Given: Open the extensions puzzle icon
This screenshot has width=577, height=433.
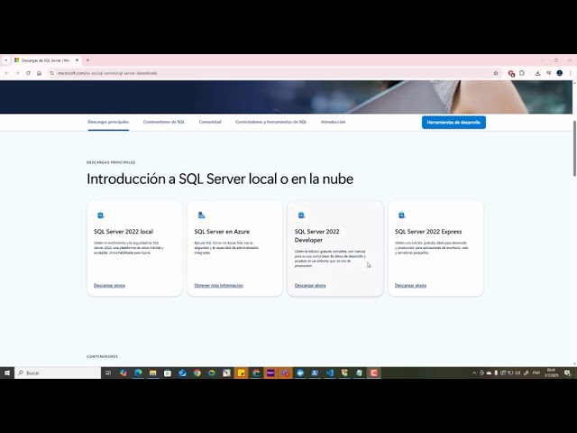Looking at the screenshot, I should pyautogui.click(x=522, y=73).
